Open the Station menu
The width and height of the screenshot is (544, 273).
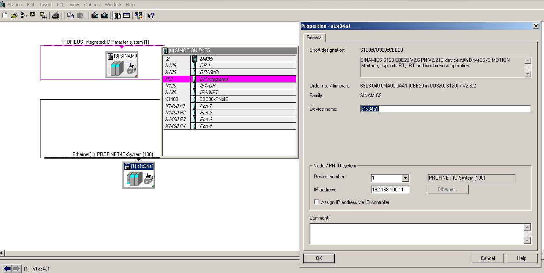tap(15, 5)
